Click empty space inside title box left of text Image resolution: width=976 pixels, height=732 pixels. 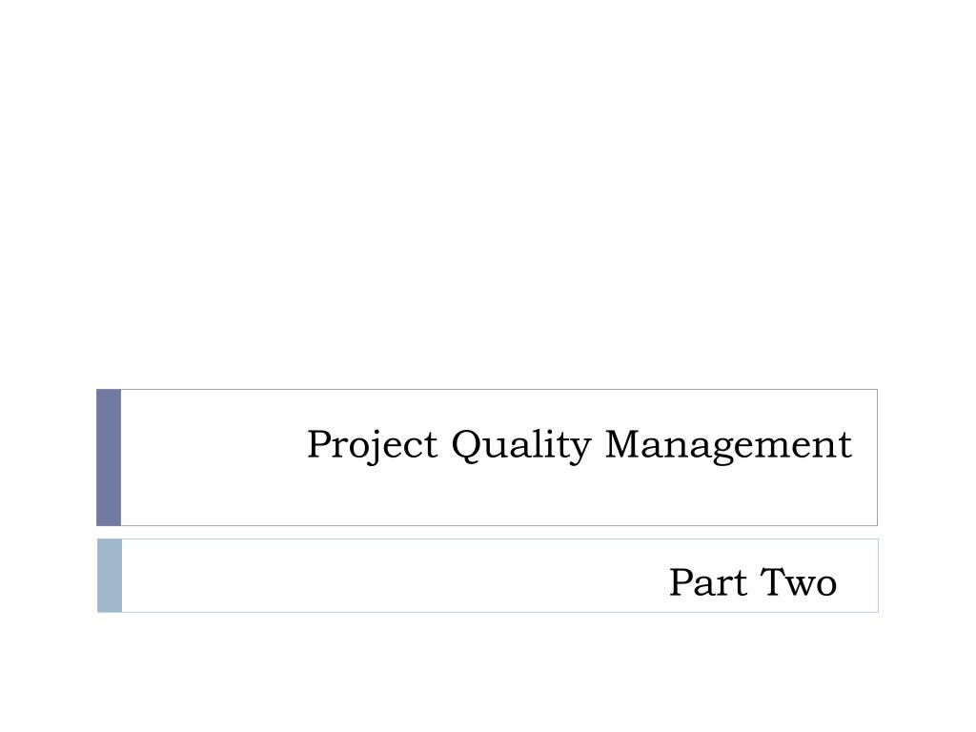coord(212,457)
